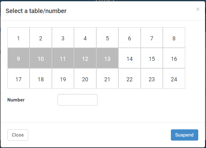The image size is (206, 148).
Task: Dismiss dialog with the X icon
Action: (x=198, y=9)
